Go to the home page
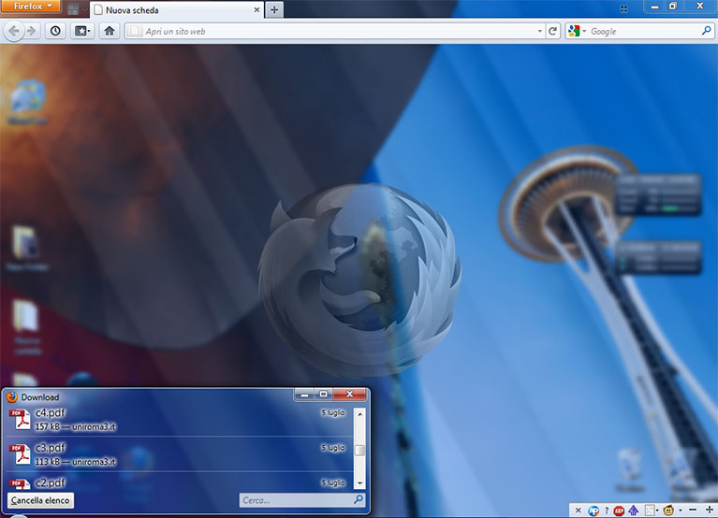 109,31
